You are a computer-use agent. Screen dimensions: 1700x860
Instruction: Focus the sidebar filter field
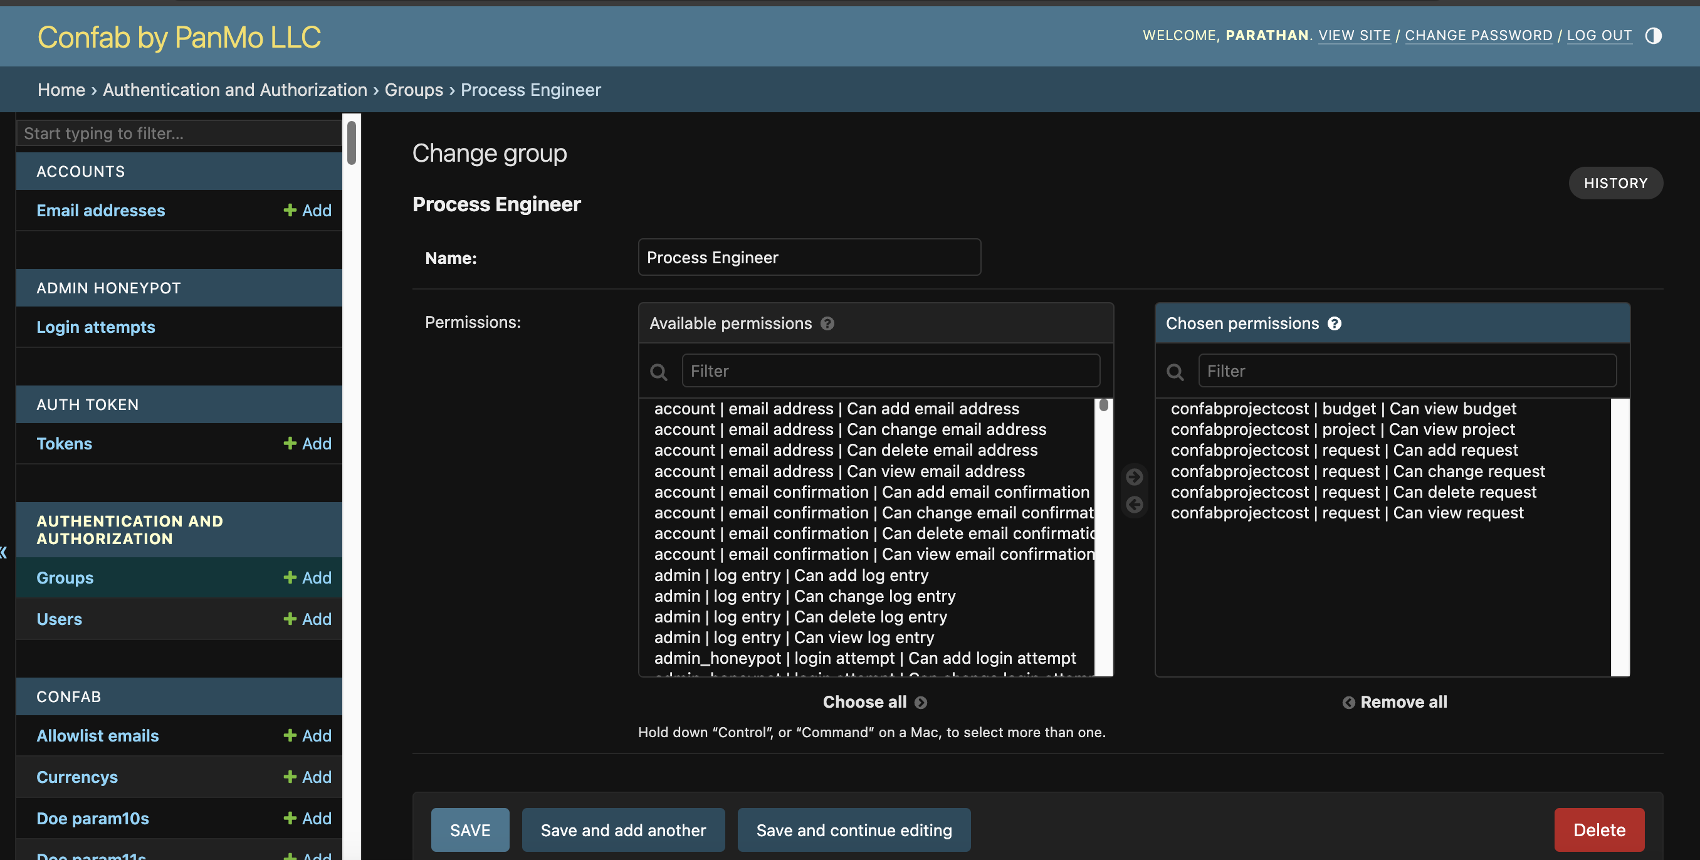pos(179,134)
